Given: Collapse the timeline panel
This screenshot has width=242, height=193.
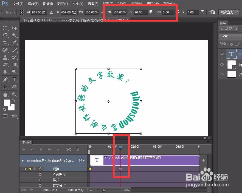Looking at the screenshot, I should (205, 138).
